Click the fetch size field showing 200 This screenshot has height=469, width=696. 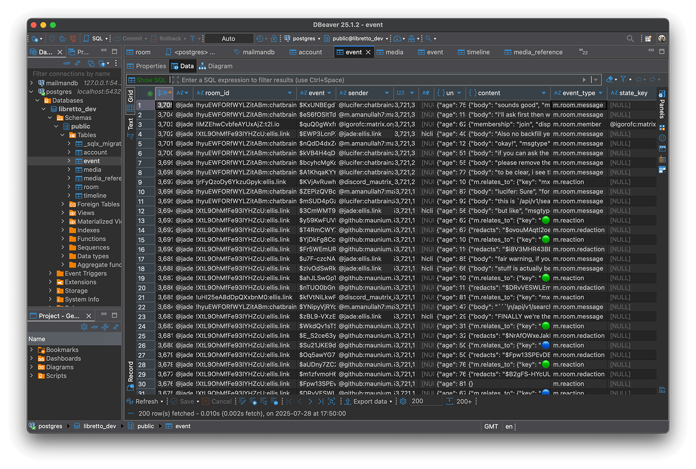tap(426, 401)
